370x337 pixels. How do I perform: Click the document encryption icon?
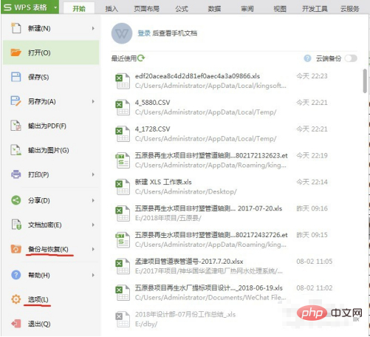pyautogui.click(x=16, y=225)
